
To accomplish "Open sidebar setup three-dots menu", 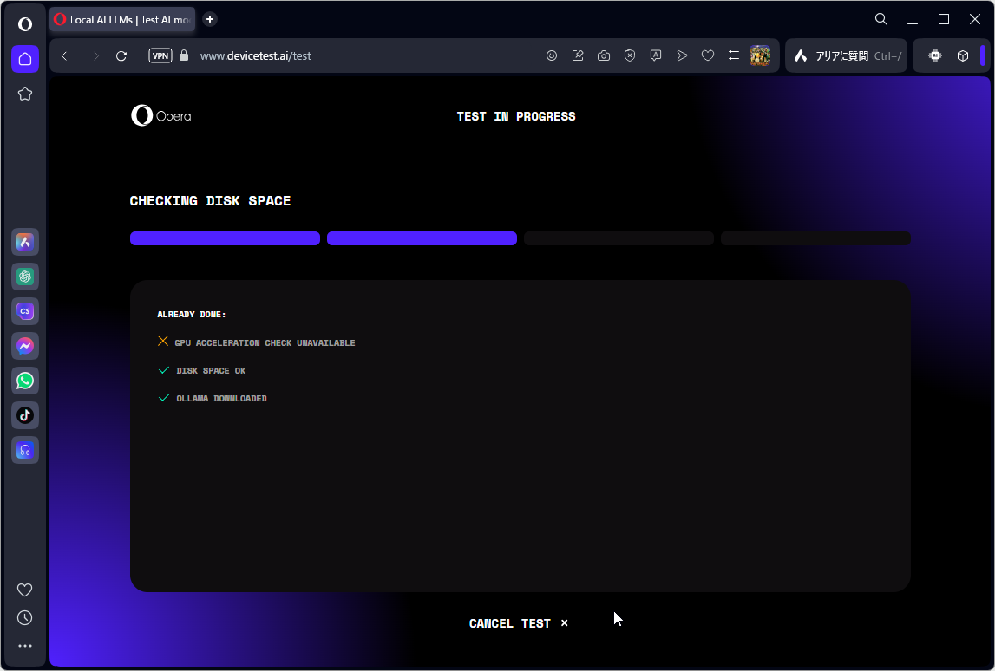I will tap(25, 646).
